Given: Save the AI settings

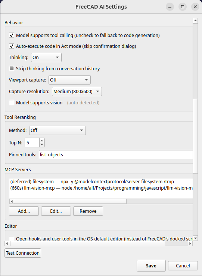Looking at the screenshot, I should point(151,266).
